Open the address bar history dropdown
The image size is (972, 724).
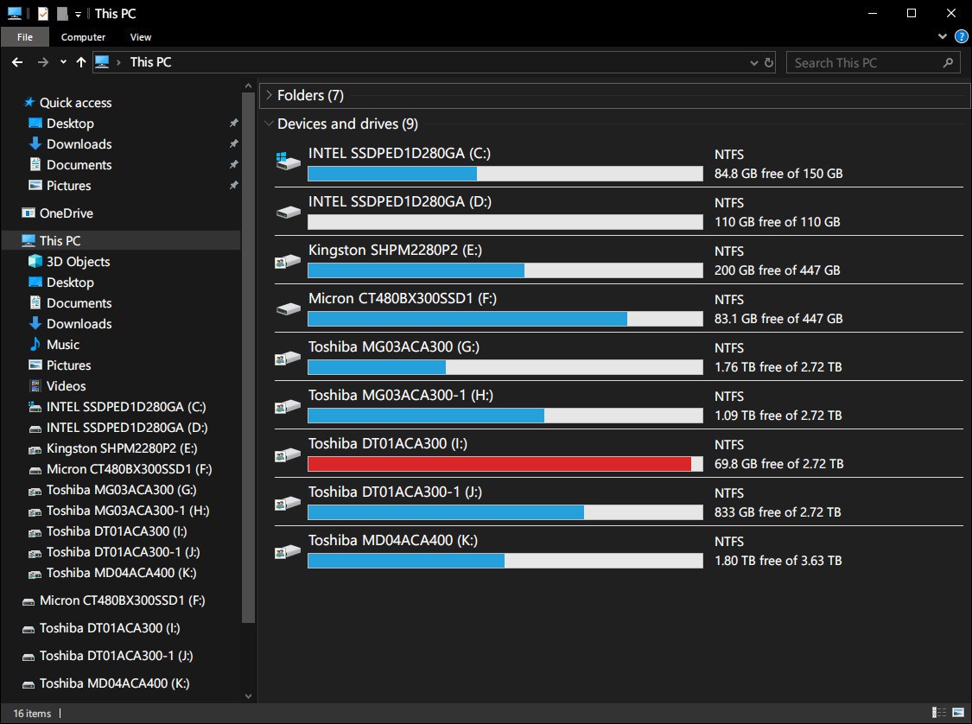coord(753,62)
